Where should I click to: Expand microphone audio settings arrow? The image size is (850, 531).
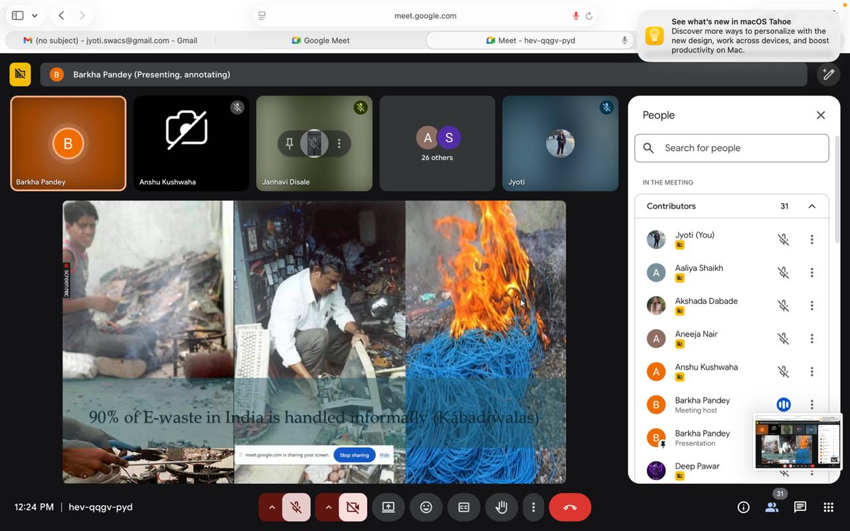click(272, 507)
